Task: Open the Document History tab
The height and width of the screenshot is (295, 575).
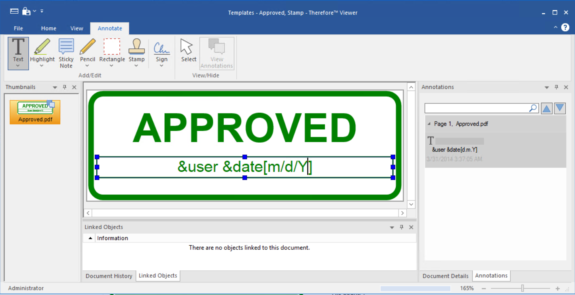Action: tap(108, 276)
